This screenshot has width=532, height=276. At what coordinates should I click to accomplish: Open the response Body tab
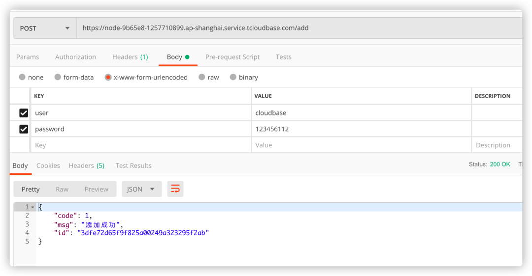coord(20,166)
